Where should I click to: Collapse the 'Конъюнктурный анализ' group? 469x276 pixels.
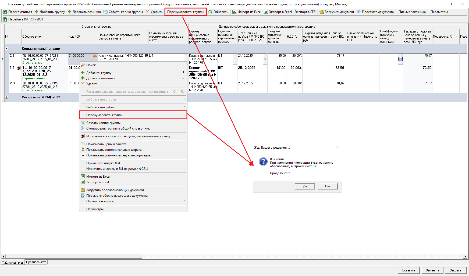pos(7,49)
